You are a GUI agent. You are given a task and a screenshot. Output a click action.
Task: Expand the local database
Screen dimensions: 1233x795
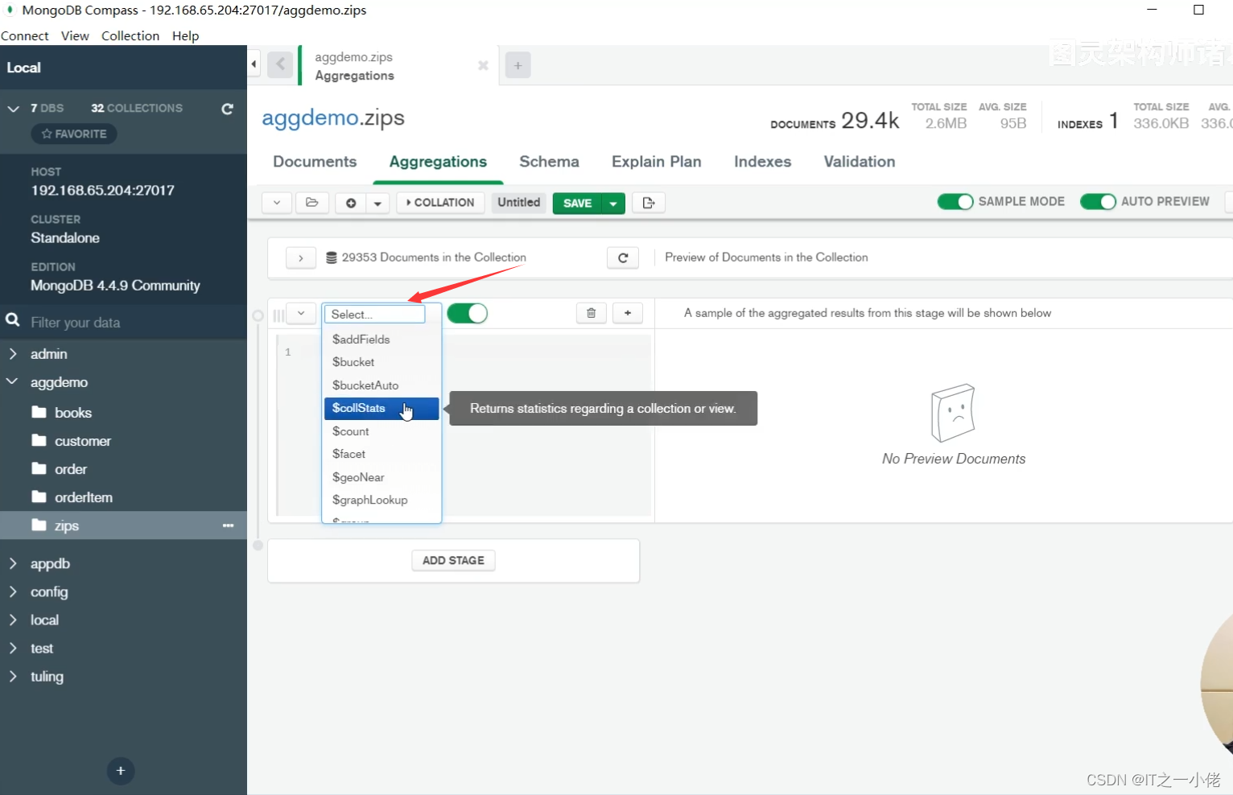tap(13, 620)
